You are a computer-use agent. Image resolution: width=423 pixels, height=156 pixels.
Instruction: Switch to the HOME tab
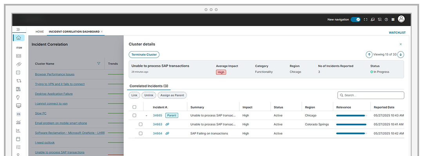tap(40, 32)
